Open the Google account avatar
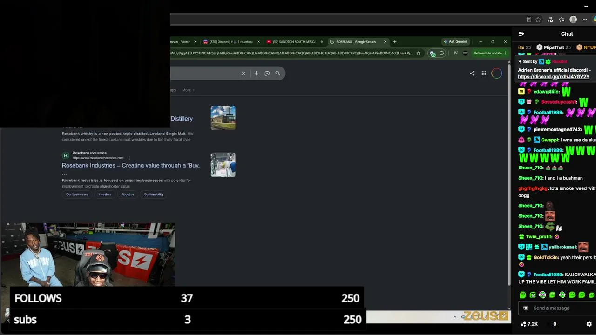This screenshot has width=596, height=335. point(496,73)
